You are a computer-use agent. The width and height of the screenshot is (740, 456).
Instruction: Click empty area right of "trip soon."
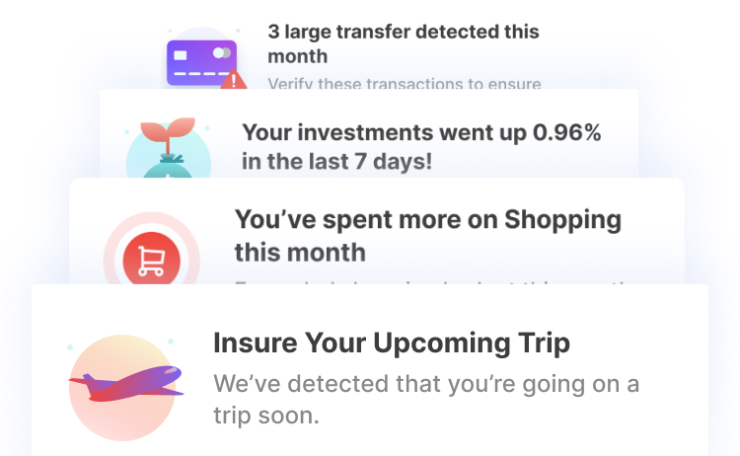click(495, 417)
